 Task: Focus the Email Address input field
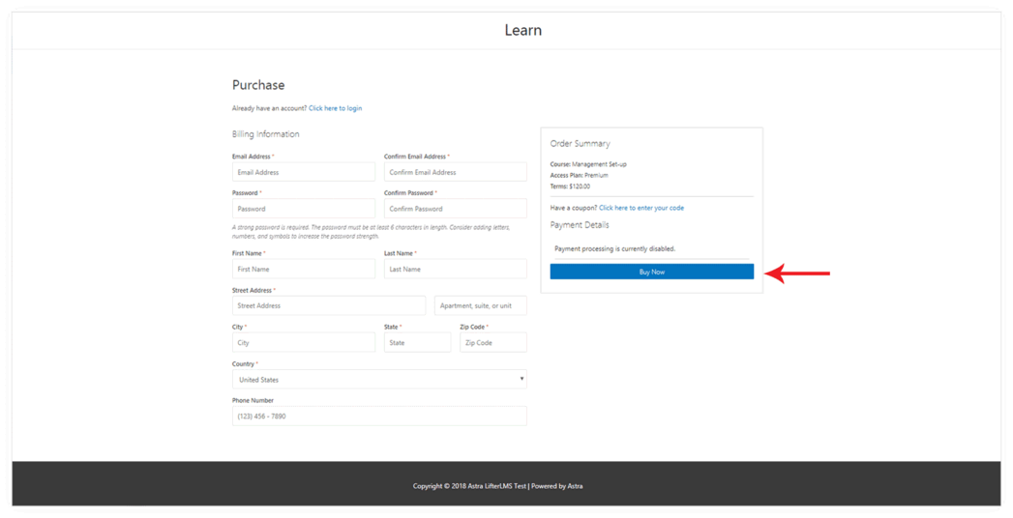[x=303, y=172]
